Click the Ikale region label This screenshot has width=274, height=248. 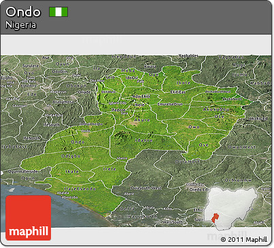point(72,171)
